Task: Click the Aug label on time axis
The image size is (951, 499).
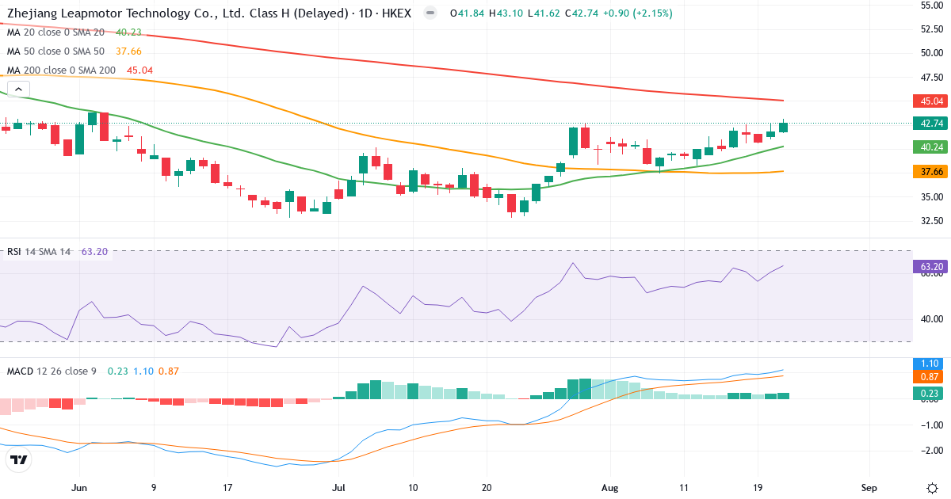Action: 608,487
